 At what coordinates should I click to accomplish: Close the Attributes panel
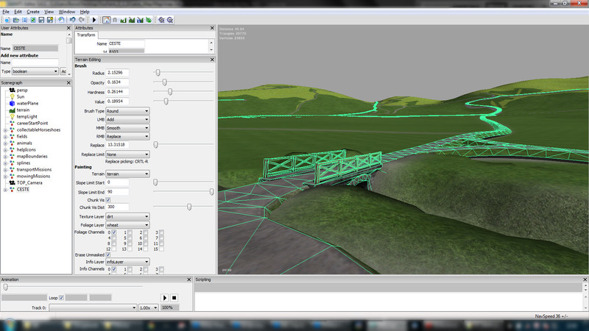tap(212, 28)
